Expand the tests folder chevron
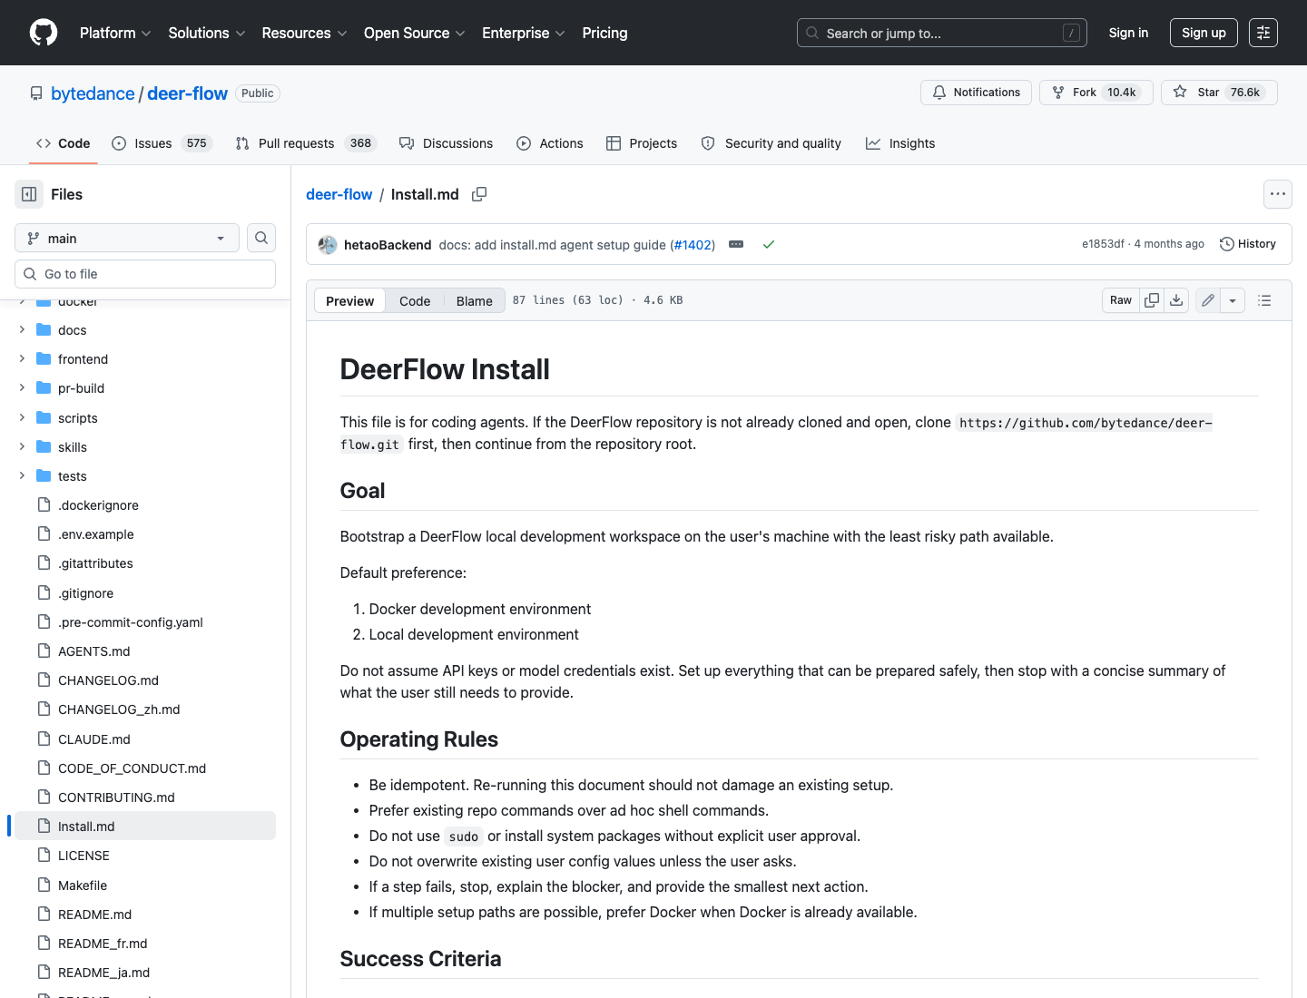 (22, 475)
